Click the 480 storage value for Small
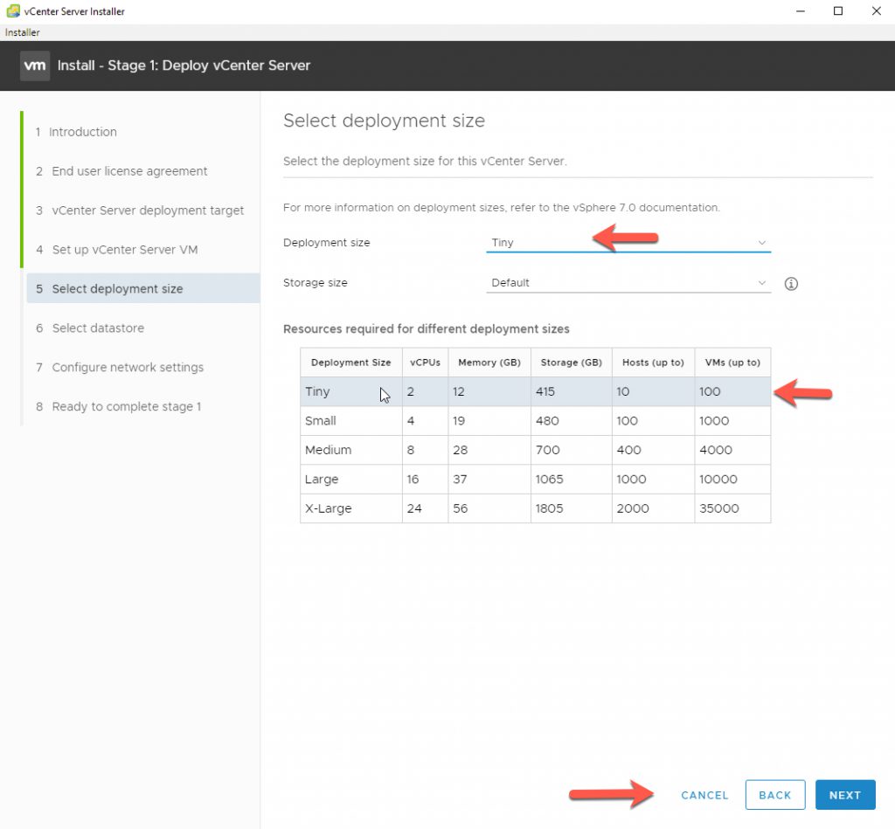895x829 pixels. [547, 421]
